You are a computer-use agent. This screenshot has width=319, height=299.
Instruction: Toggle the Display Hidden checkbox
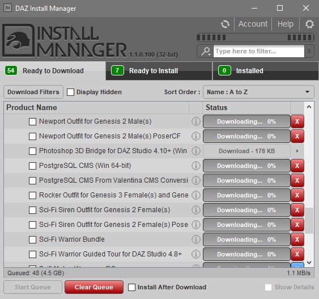click(70, 92)
